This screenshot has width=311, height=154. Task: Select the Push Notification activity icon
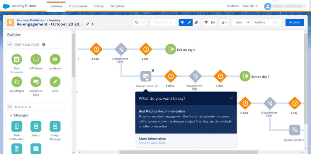[17, 126]
